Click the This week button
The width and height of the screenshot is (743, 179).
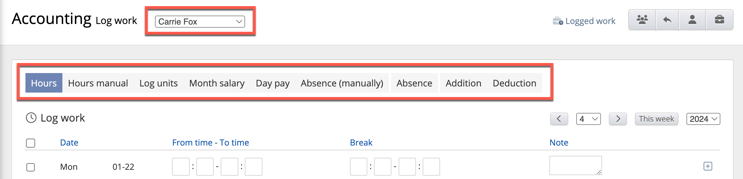(x=656, y=119)
